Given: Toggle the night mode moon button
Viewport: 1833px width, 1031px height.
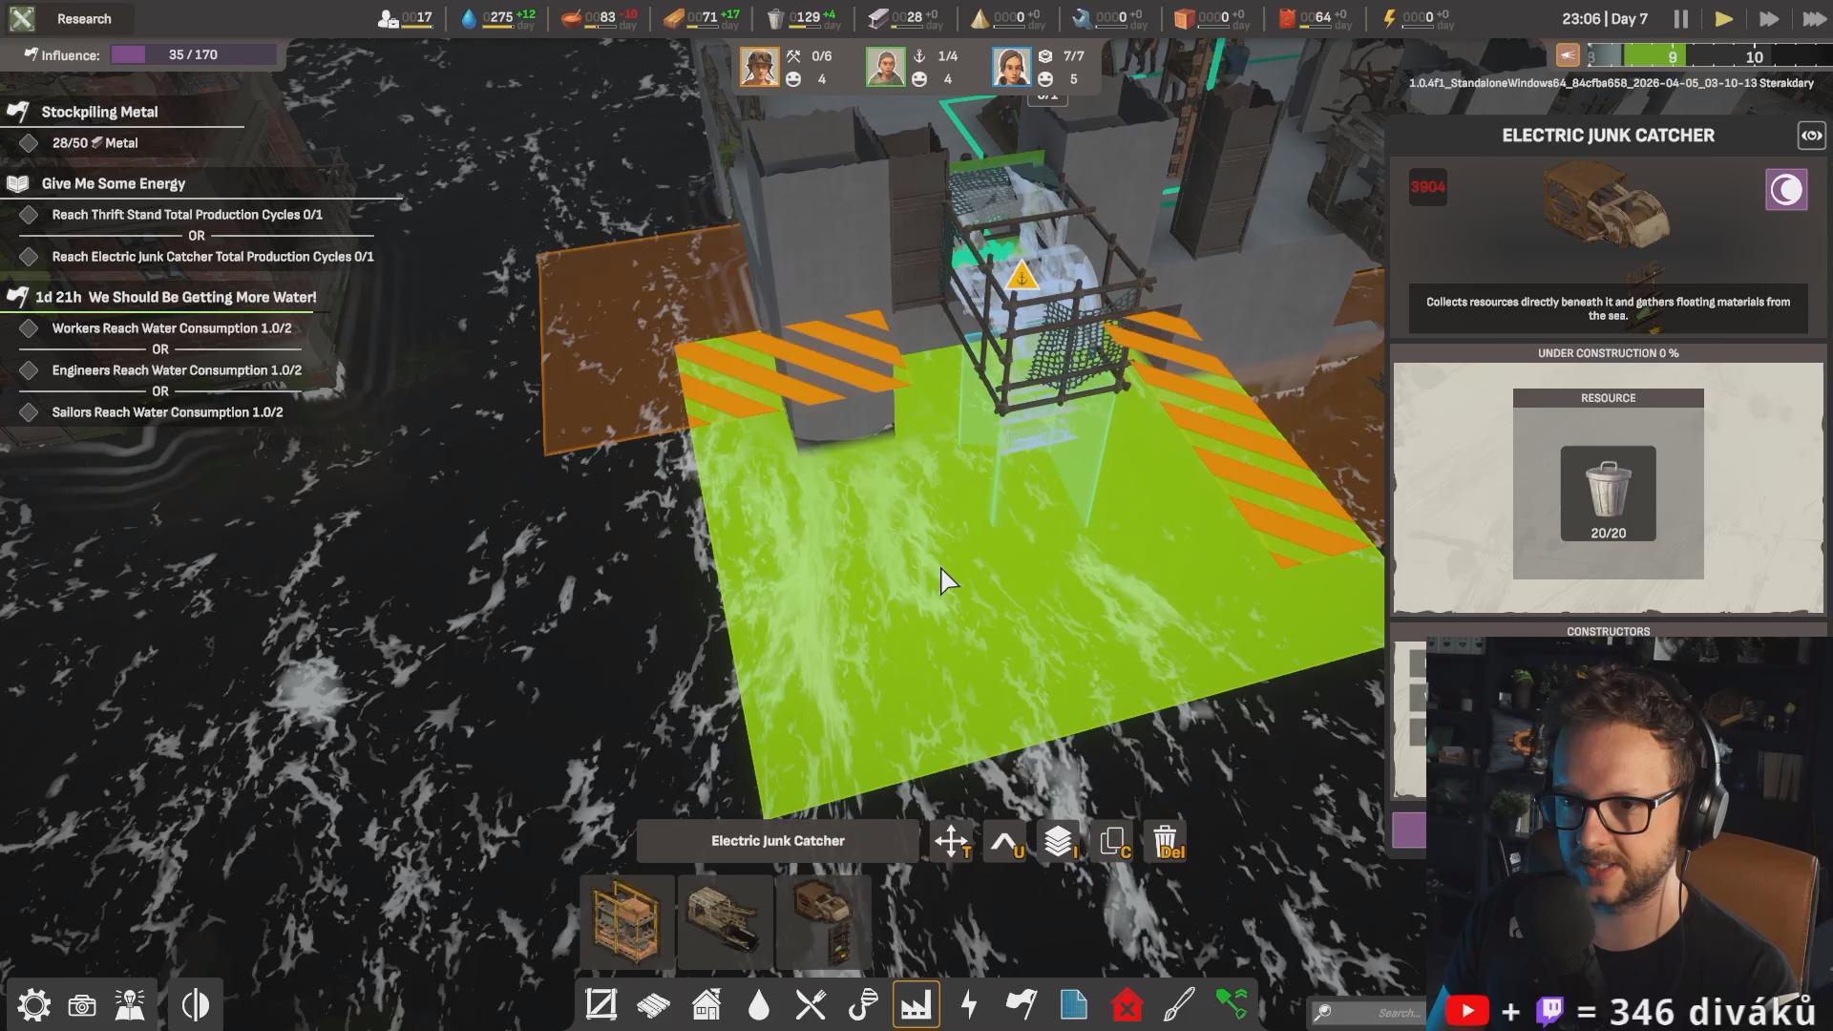Looking at the screenshot, I should (x=1785, y=190).
